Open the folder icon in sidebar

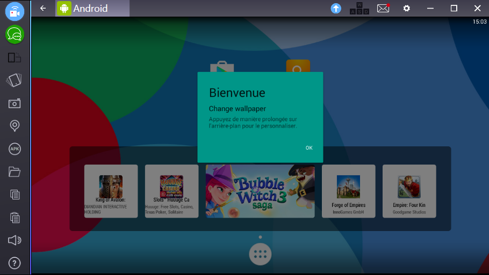click(15, 172)
